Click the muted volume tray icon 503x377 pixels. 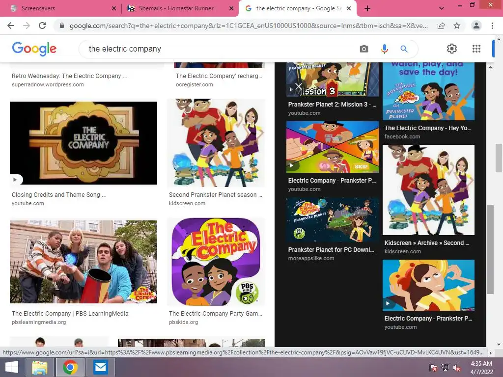[x=457, y=368]
